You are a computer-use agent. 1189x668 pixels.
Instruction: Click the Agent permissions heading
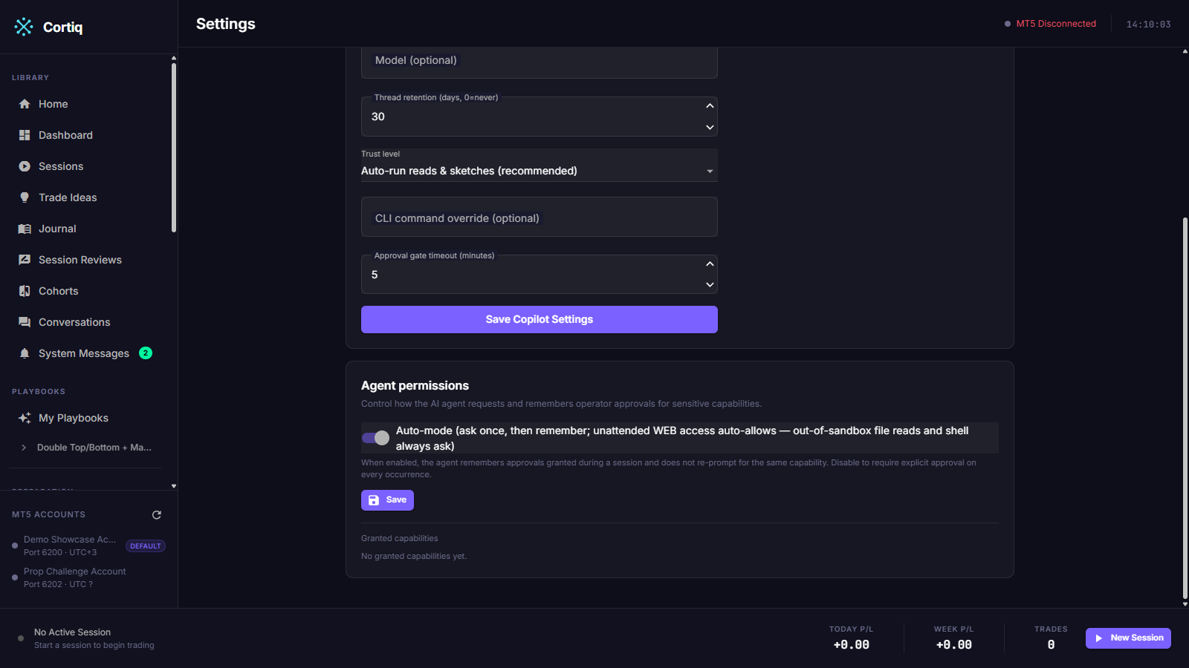[415, 385]
